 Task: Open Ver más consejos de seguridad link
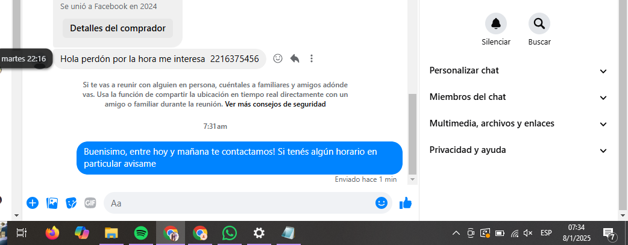pos(275,105)
